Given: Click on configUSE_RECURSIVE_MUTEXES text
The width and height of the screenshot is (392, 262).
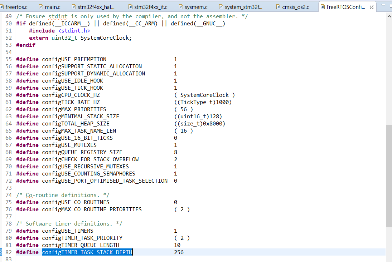Looking at the screenshot, I should (85, 167).
